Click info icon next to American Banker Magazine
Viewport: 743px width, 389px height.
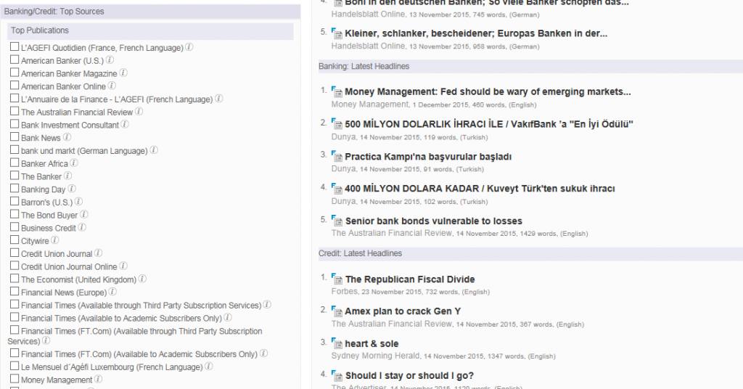pyautogui.click(x=123, y=73)
